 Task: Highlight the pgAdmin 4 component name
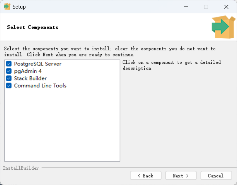pos(28,71)
